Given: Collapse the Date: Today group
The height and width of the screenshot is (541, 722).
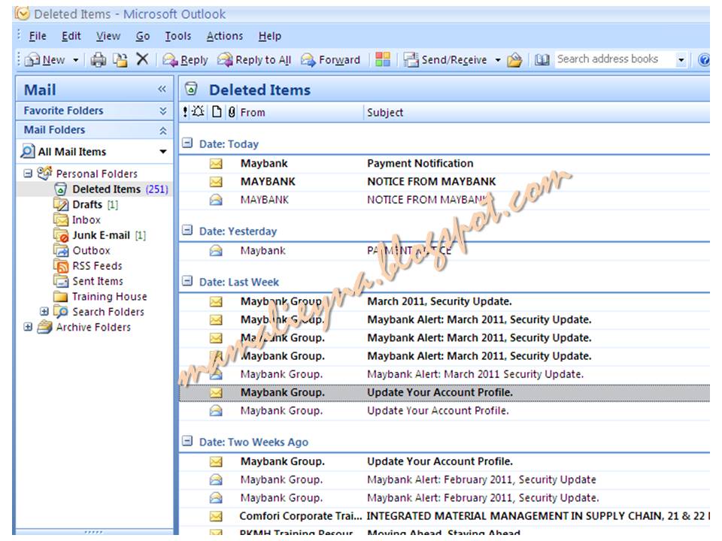Looking at the screenshot, I should [187, 143].
